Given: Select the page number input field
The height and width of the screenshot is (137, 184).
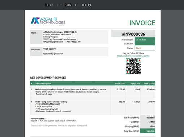Looking at the screenshot, I should pyautogui.click(x=47, y=5).
